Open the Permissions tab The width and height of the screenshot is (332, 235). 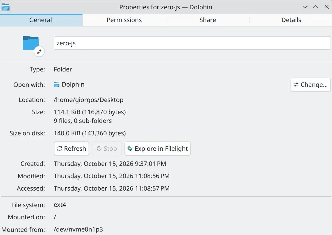(x=124, y=20)
